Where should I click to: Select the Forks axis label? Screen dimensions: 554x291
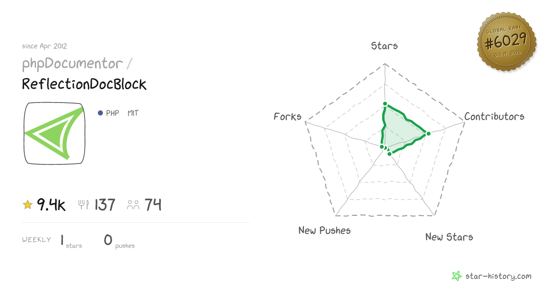[288, 116]
